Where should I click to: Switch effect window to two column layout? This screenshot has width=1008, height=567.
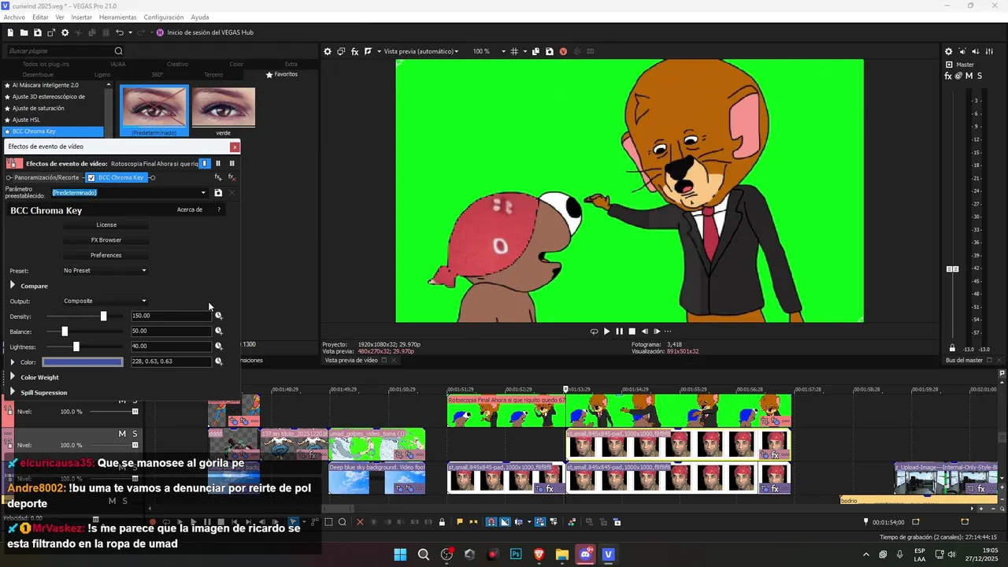(x=218, y=163)
